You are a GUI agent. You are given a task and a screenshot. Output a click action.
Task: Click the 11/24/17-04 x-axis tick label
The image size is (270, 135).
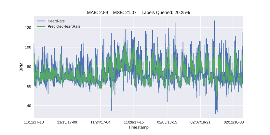point(101,122)
